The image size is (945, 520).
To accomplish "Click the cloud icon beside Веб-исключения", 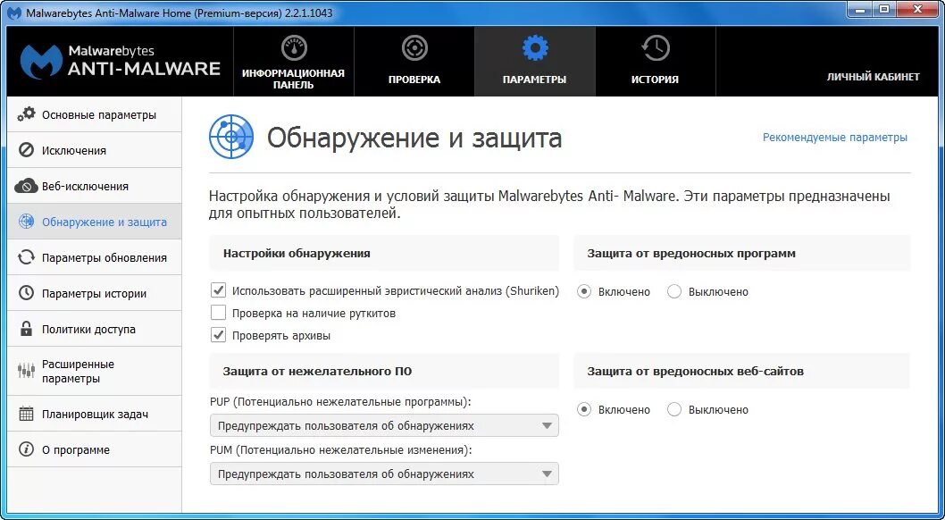I will click(x=26, y=186).
